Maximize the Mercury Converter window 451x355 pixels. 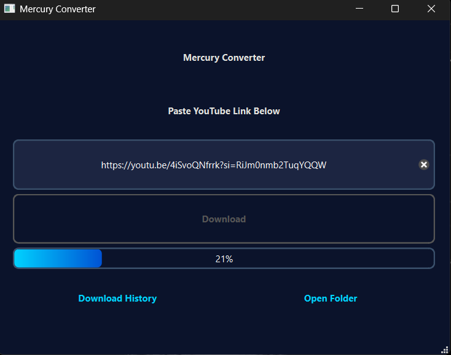tap(395, 9)
